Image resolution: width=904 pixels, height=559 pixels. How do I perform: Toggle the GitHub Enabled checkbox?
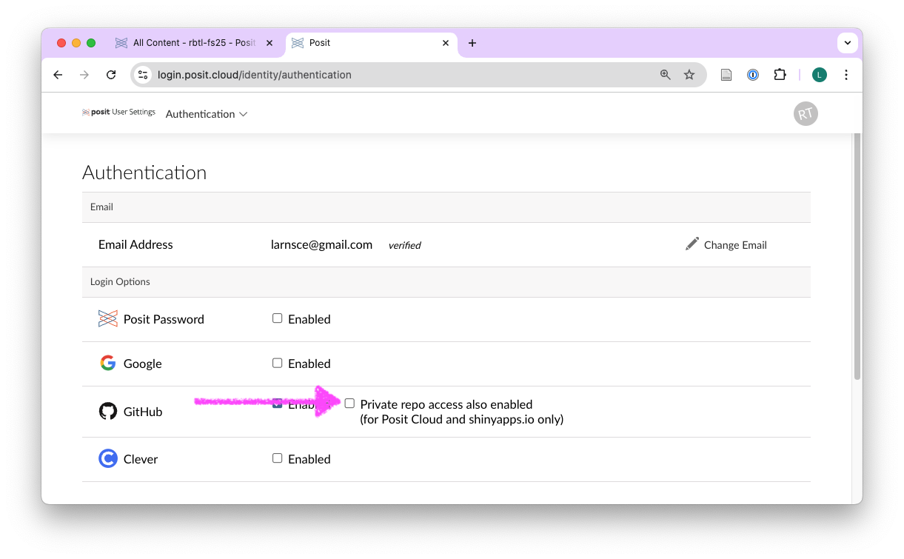click(x=278, y=404)
